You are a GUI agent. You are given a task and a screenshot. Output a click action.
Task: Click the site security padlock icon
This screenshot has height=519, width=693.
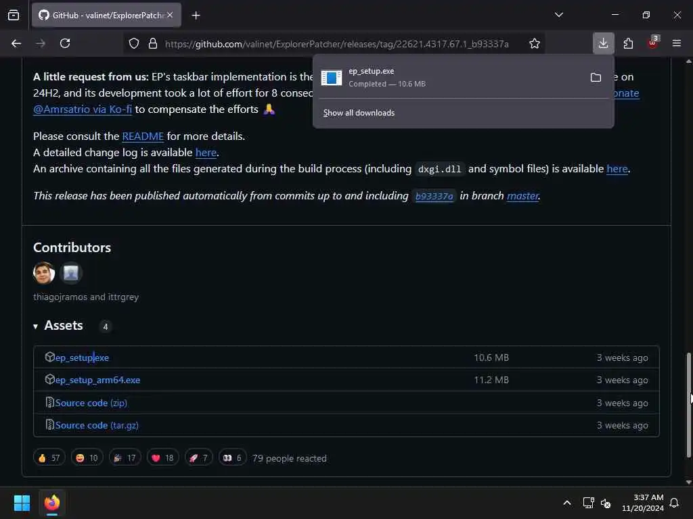tap(153, 43)
